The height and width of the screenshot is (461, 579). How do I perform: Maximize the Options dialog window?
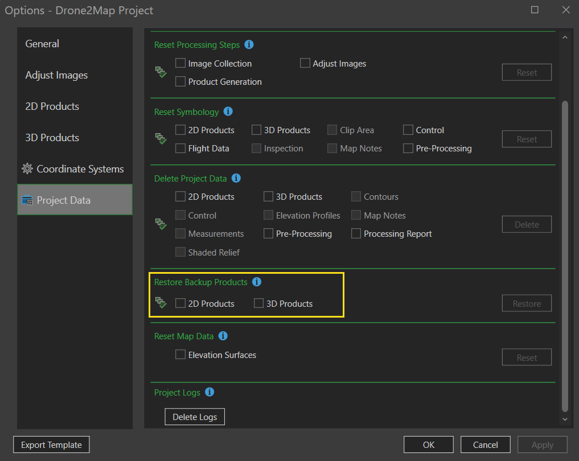pyautogui.click(x=535, y=10)
